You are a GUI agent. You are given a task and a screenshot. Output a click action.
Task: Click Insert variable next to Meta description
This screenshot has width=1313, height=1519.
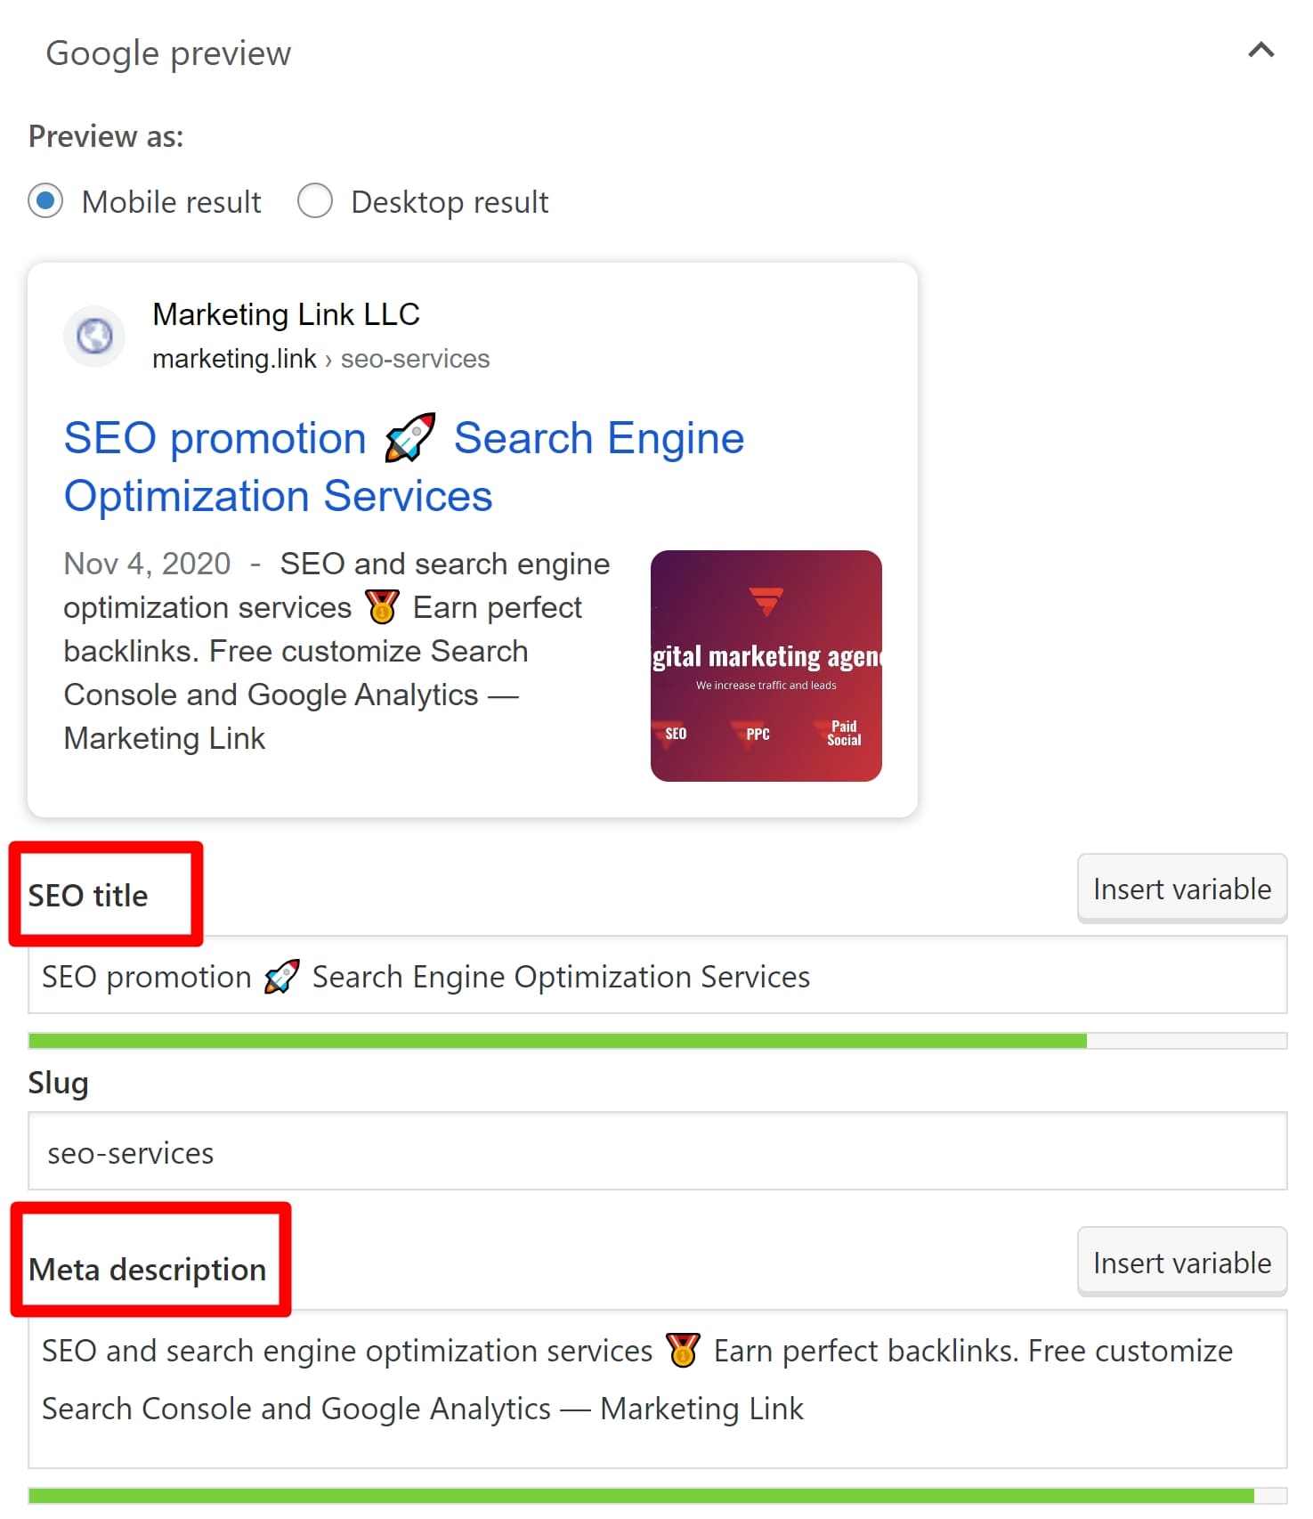click(x=1181, y=1262)
